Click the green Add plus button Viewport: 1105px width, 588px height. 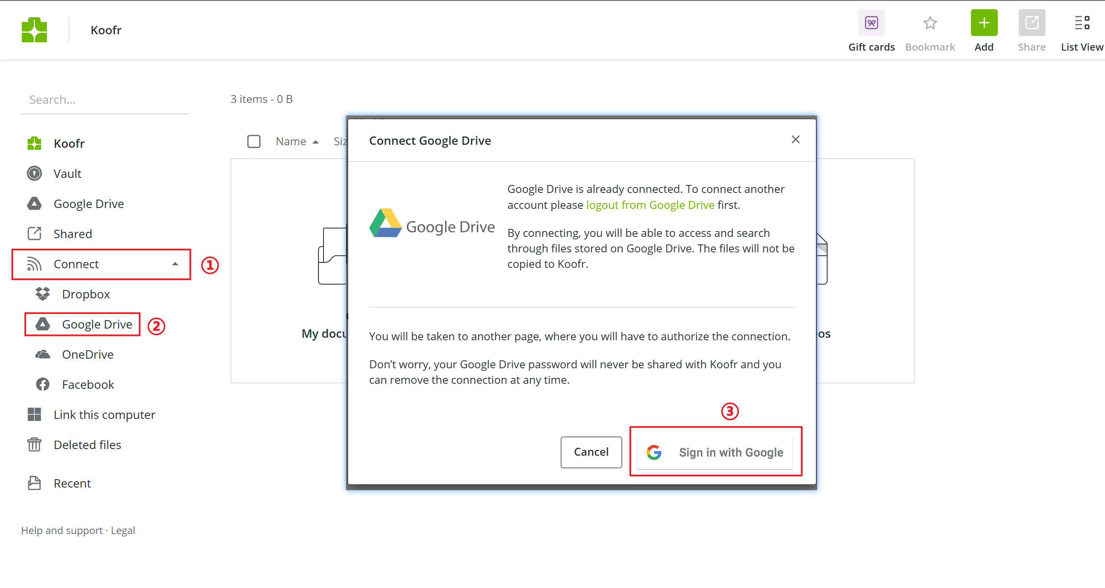pos(983,23)
